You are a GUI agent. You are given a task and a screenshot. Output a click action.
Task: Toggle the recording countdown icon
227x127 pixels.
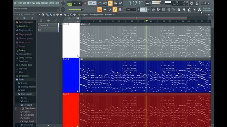(110, 3)
